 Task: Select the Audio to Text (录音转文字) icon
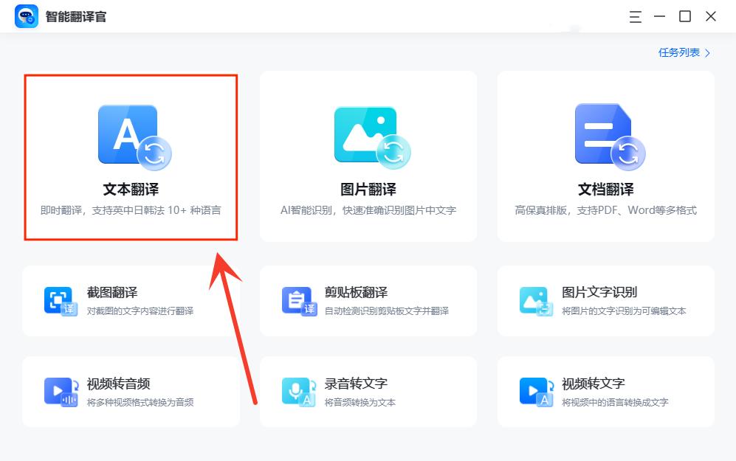(x=298, y=391)
